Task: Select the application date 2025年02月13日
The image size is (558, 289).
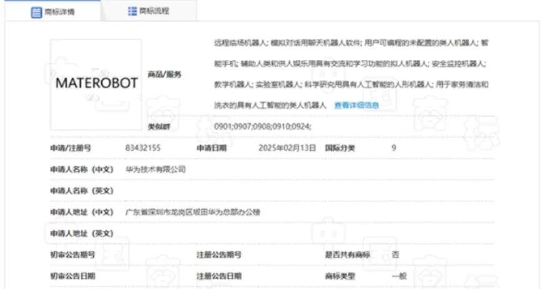Action: pos(287,148)
